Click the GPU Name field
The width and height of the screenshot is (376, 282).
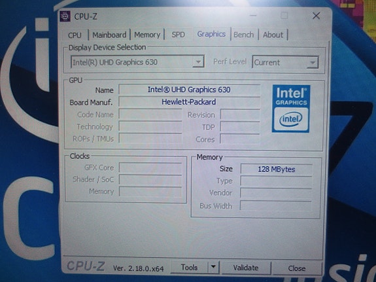(190, 90)
